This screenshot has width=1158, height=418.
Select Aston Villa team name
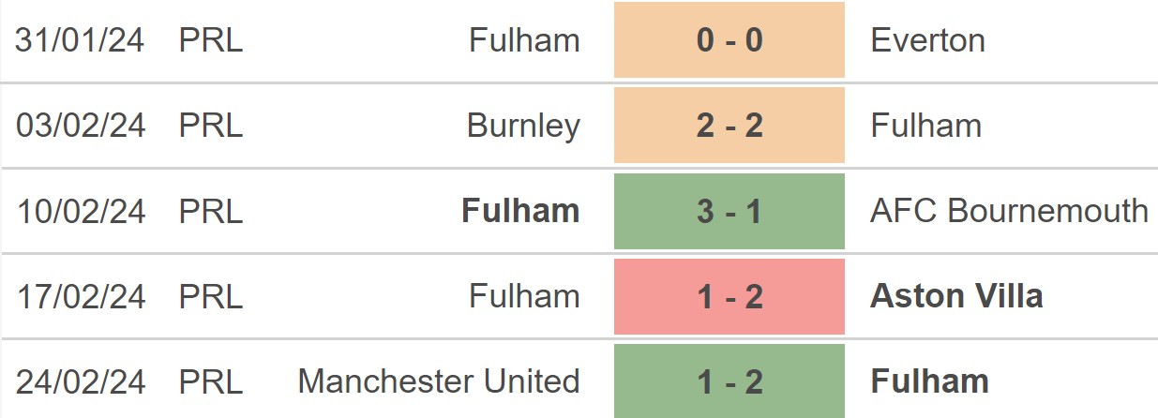pos(956,296)
